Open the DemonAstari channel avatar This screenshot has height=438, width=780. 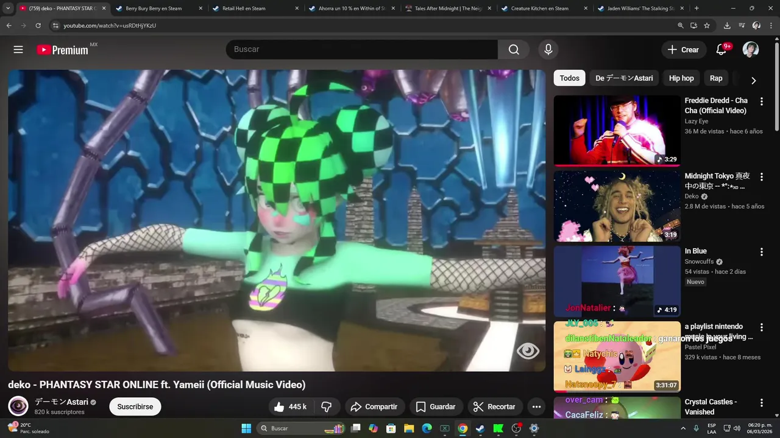pyautogui.click(x=18, y=406)
